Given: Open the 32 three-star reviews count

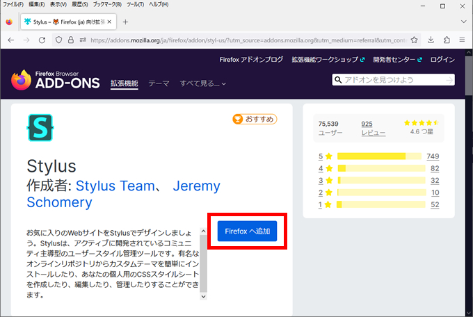Looking at the screenshot, I should [x=435, y=180].
